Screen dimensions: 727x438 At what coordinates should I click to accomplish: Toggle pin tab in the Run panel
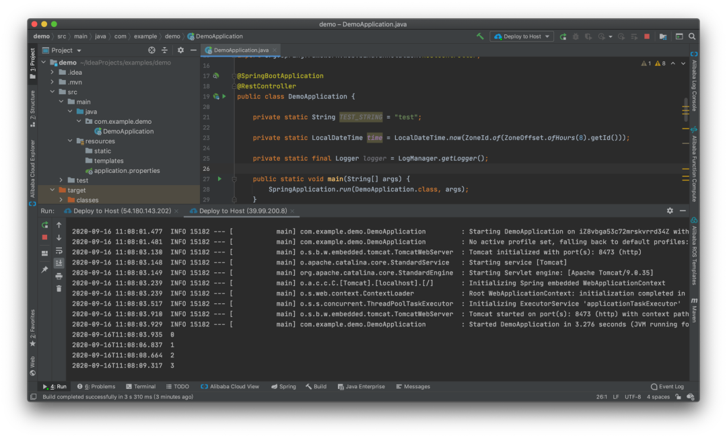coord(44,269)
